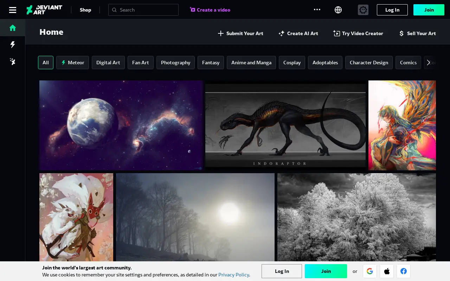Click Log In in the top bar

tap(392, 10)
